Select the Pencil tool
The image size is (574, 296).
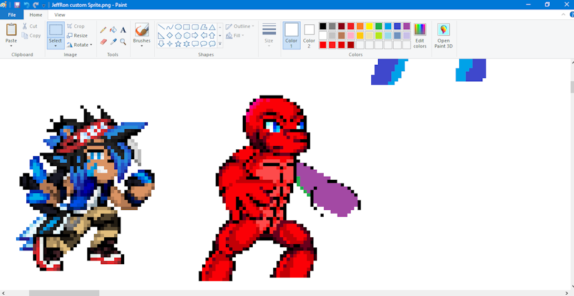(x=103, y=30)
